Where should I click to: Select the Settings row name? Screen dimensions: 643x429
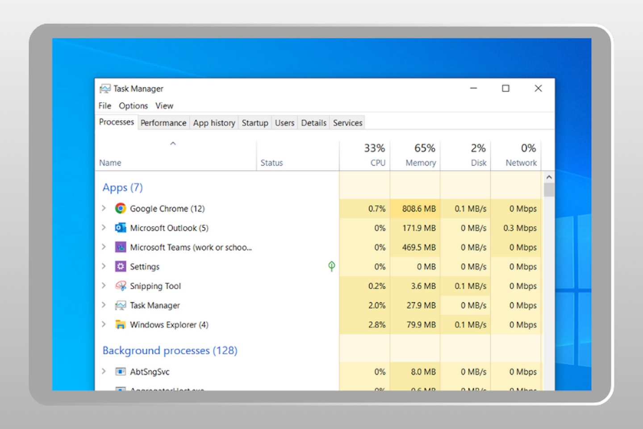[145, 267]
